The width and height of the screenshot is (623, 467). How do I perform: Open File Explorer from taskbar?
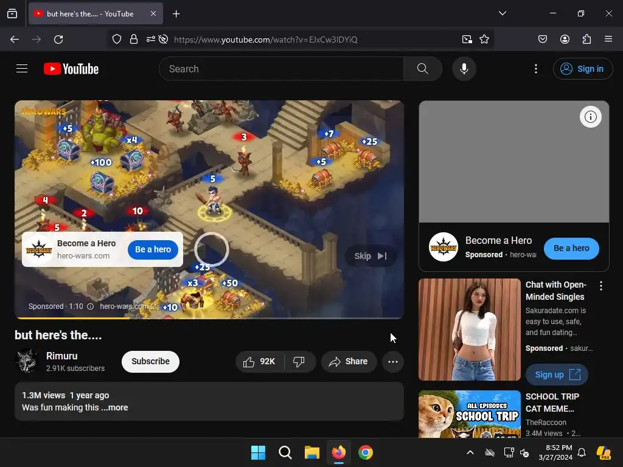[x=312, y=452]
